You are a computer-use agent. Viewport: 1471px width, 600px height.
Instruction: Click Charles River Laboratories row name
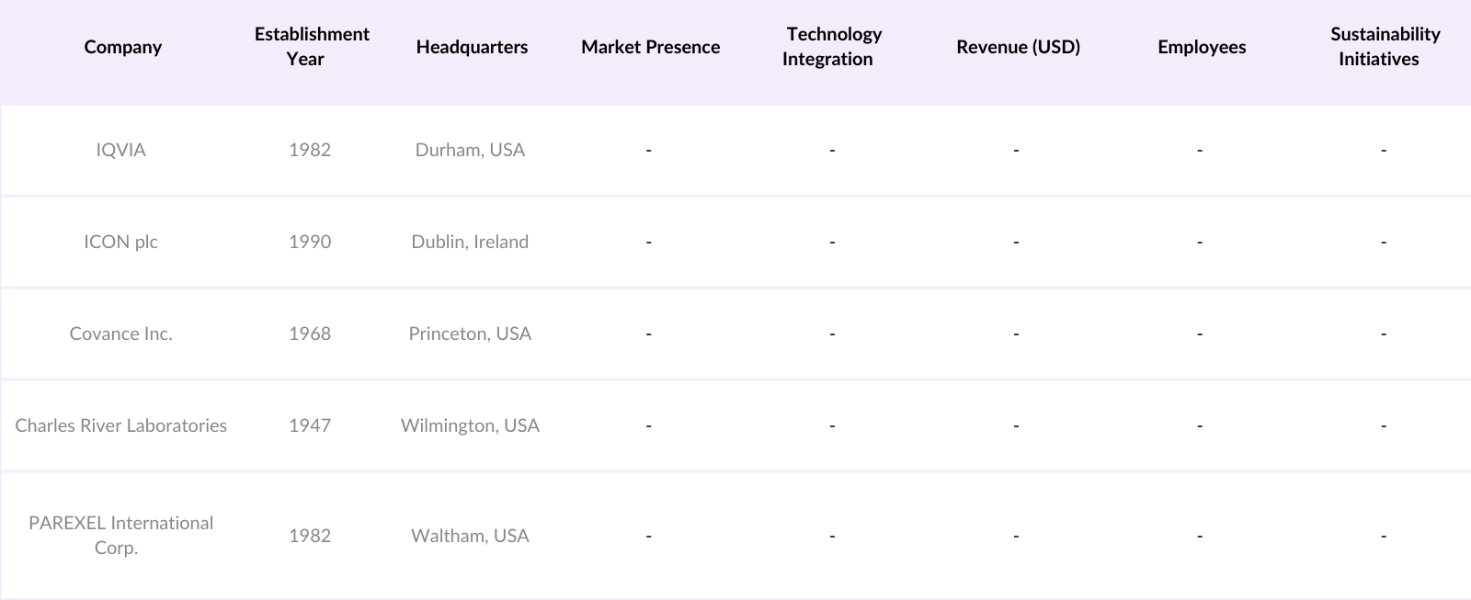pos(121,425)
